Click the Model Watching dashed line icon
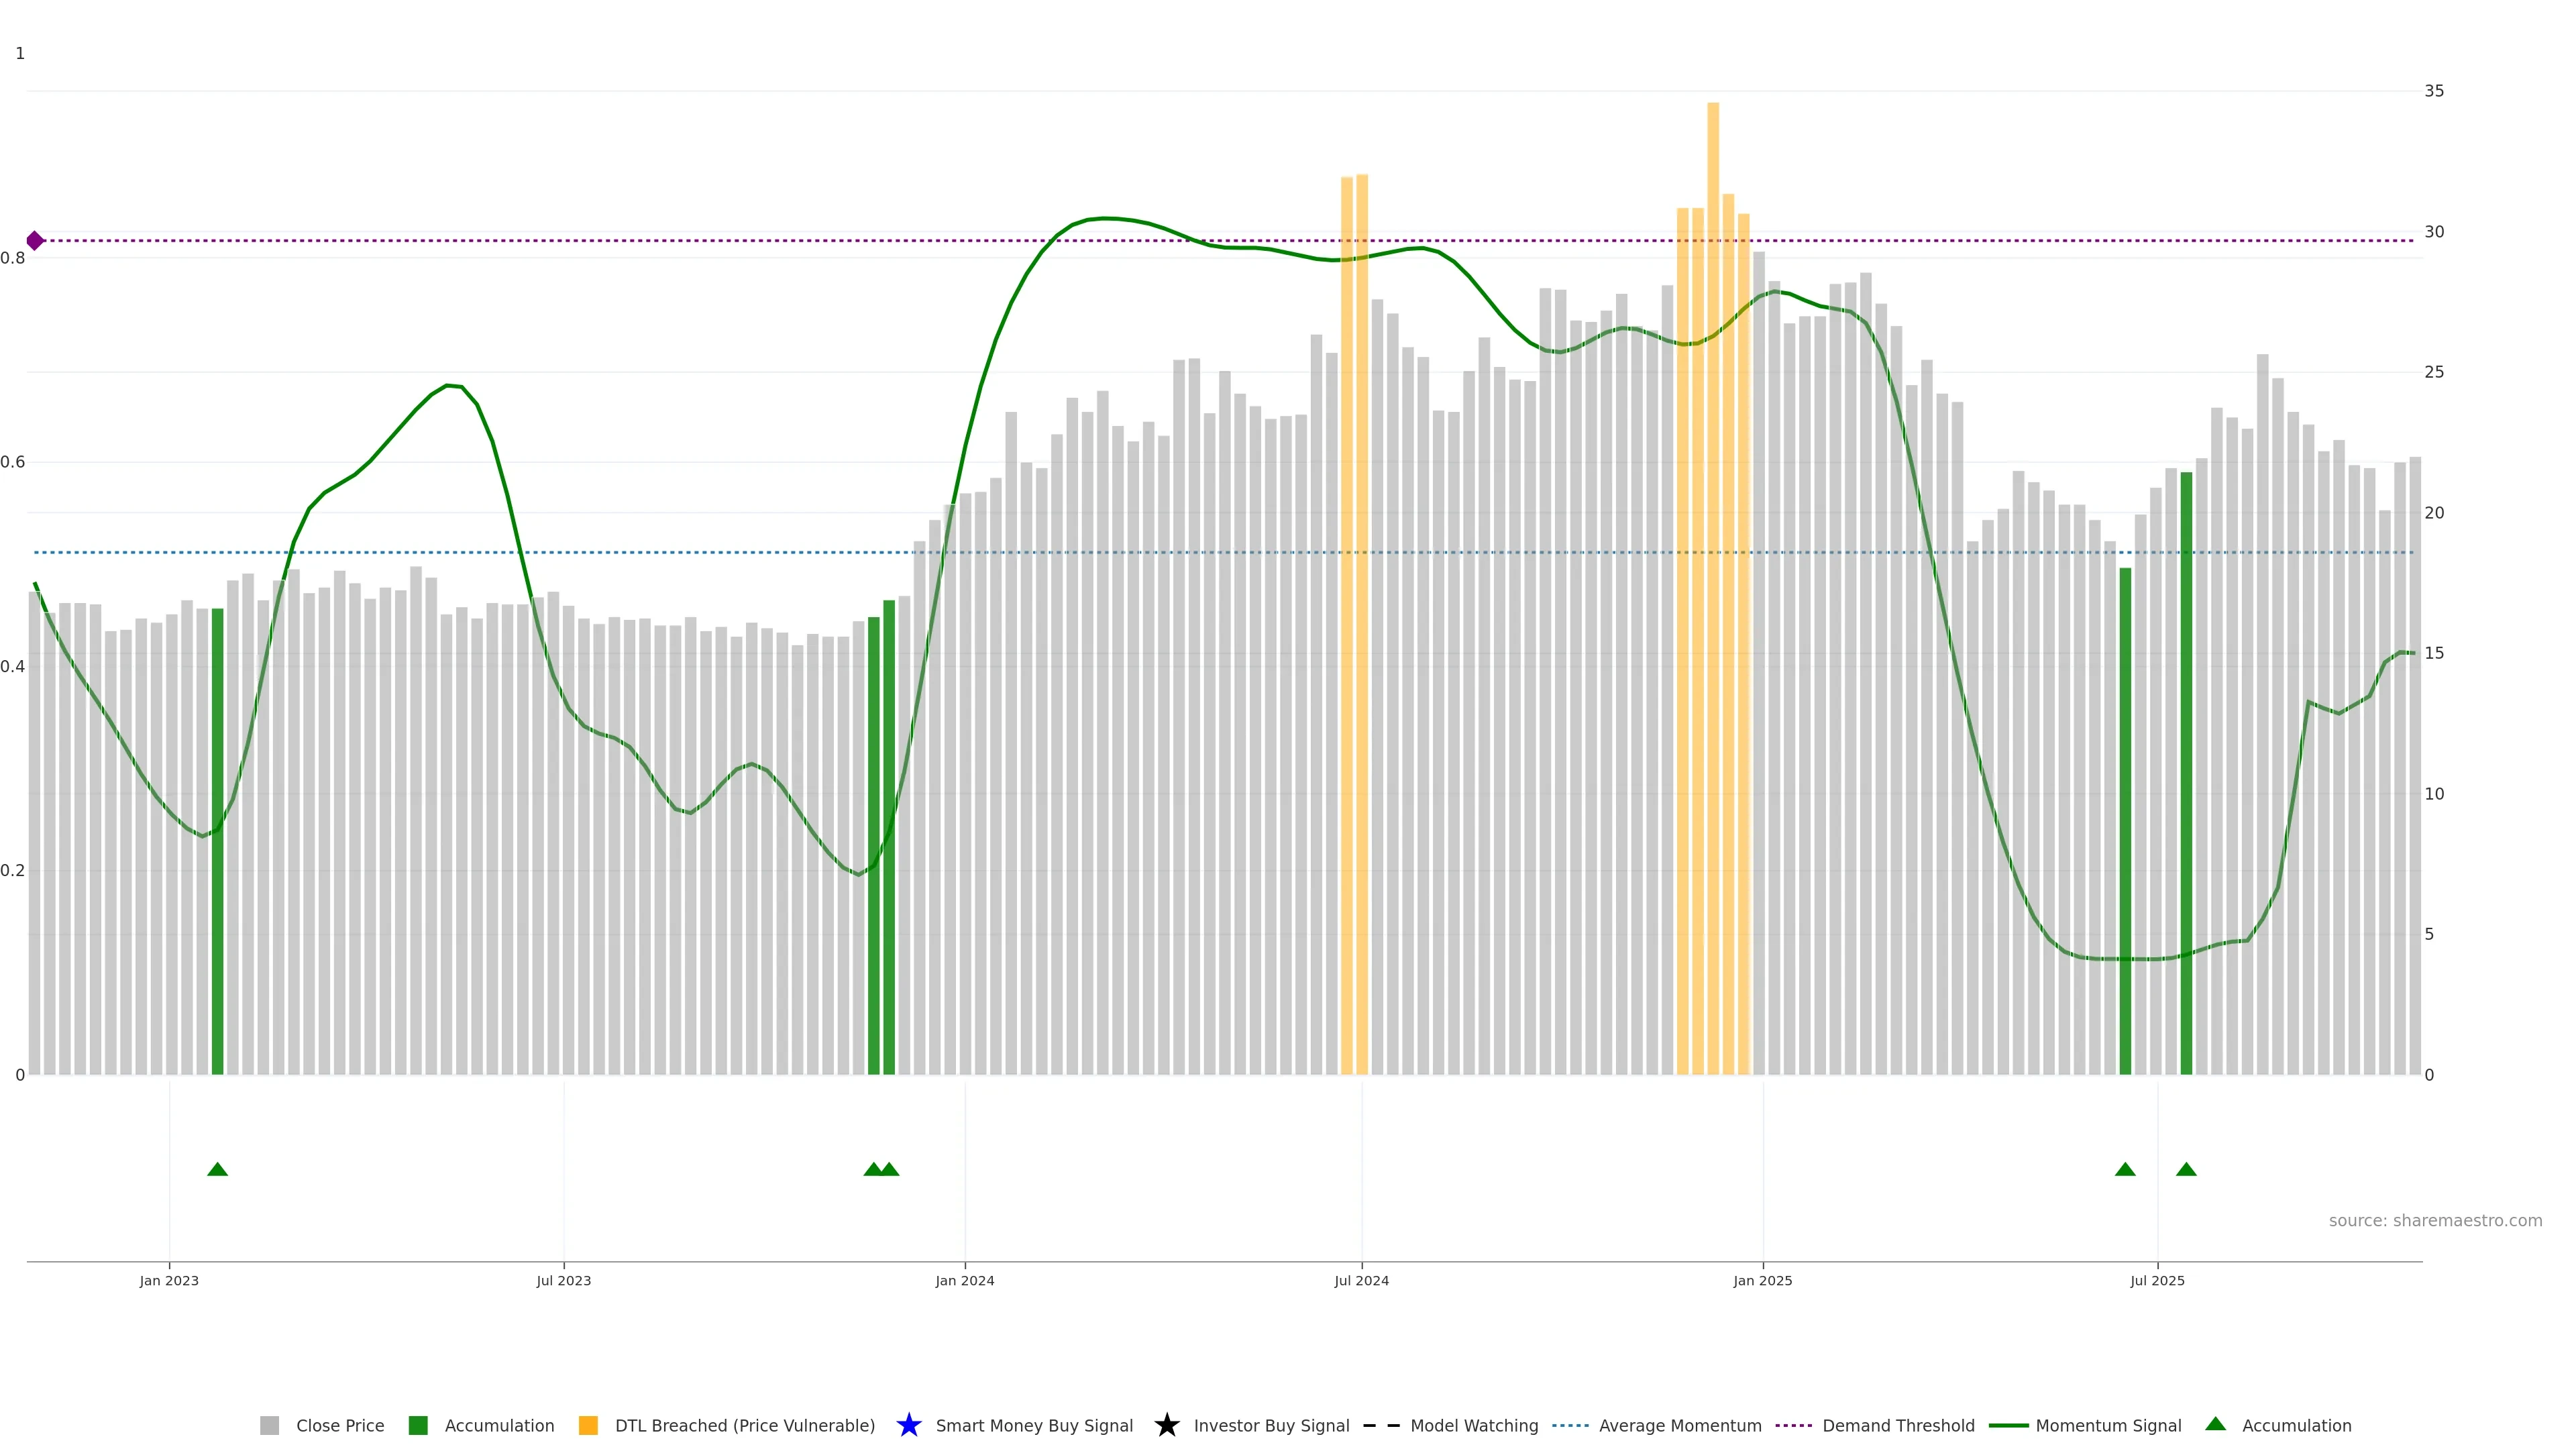Viewport: 2576px width, 1449px height. 1381,1425
